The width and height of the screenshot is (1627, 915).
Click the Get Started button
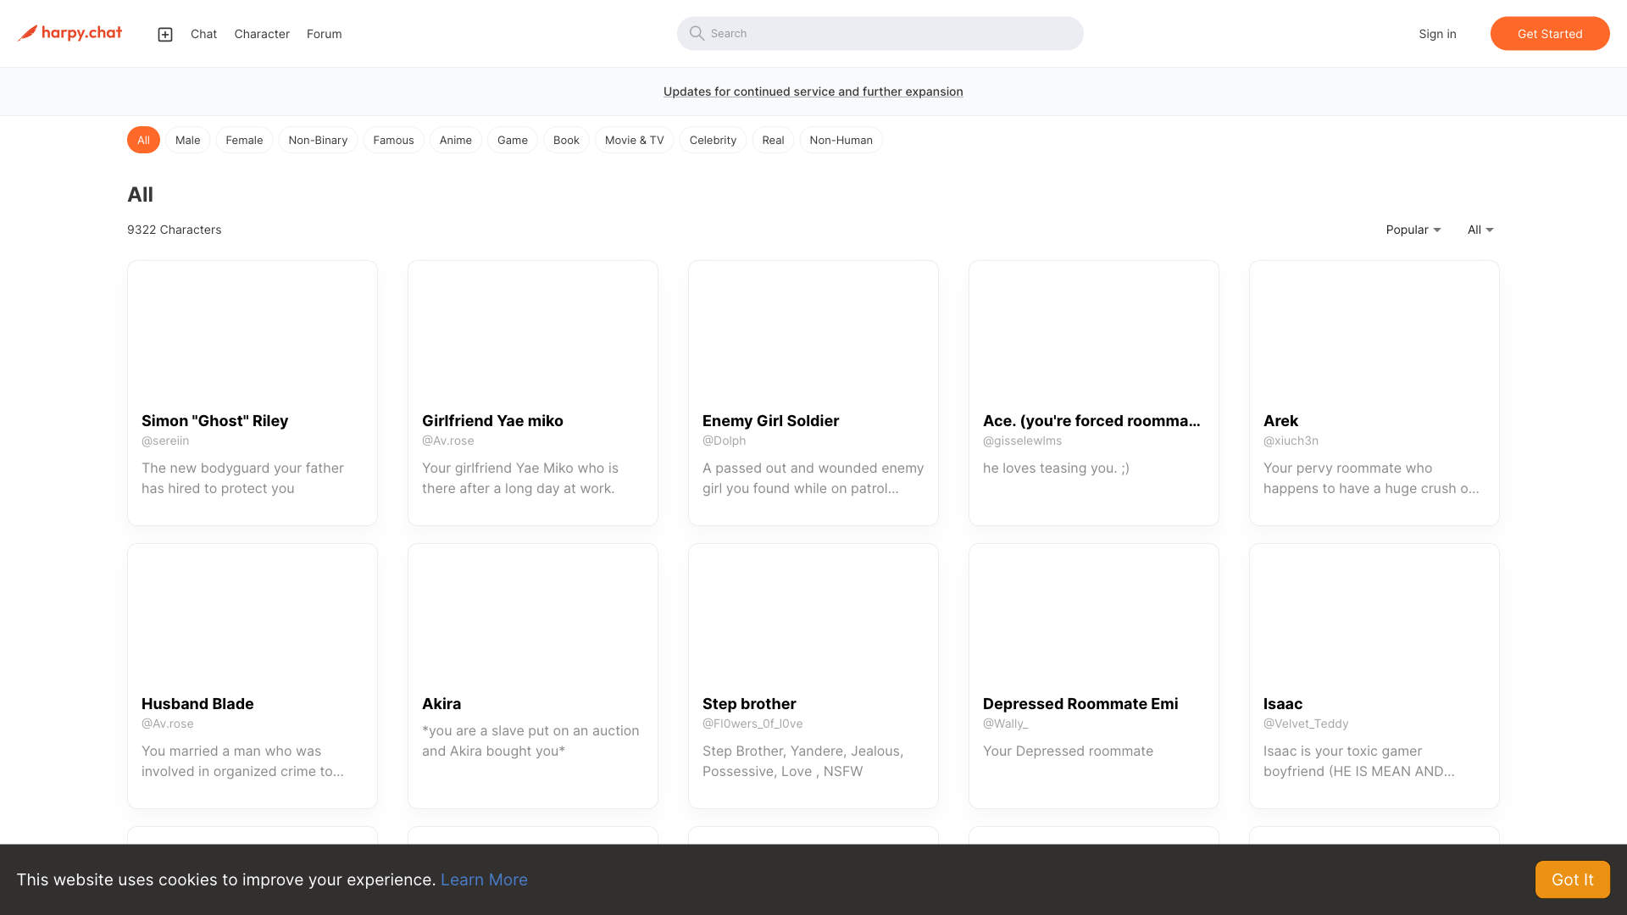tap(1550, 33)
